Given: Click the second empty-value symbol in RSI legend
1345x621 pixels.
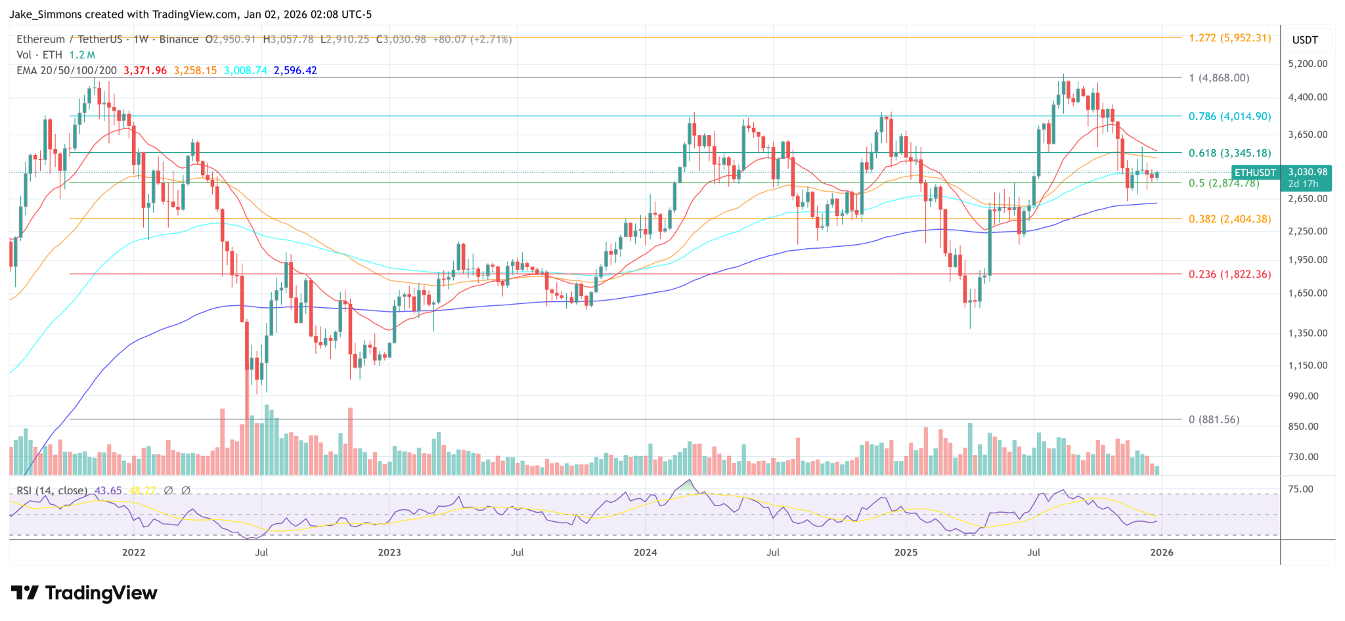Looking at the screenshot, I should point(185,490).
